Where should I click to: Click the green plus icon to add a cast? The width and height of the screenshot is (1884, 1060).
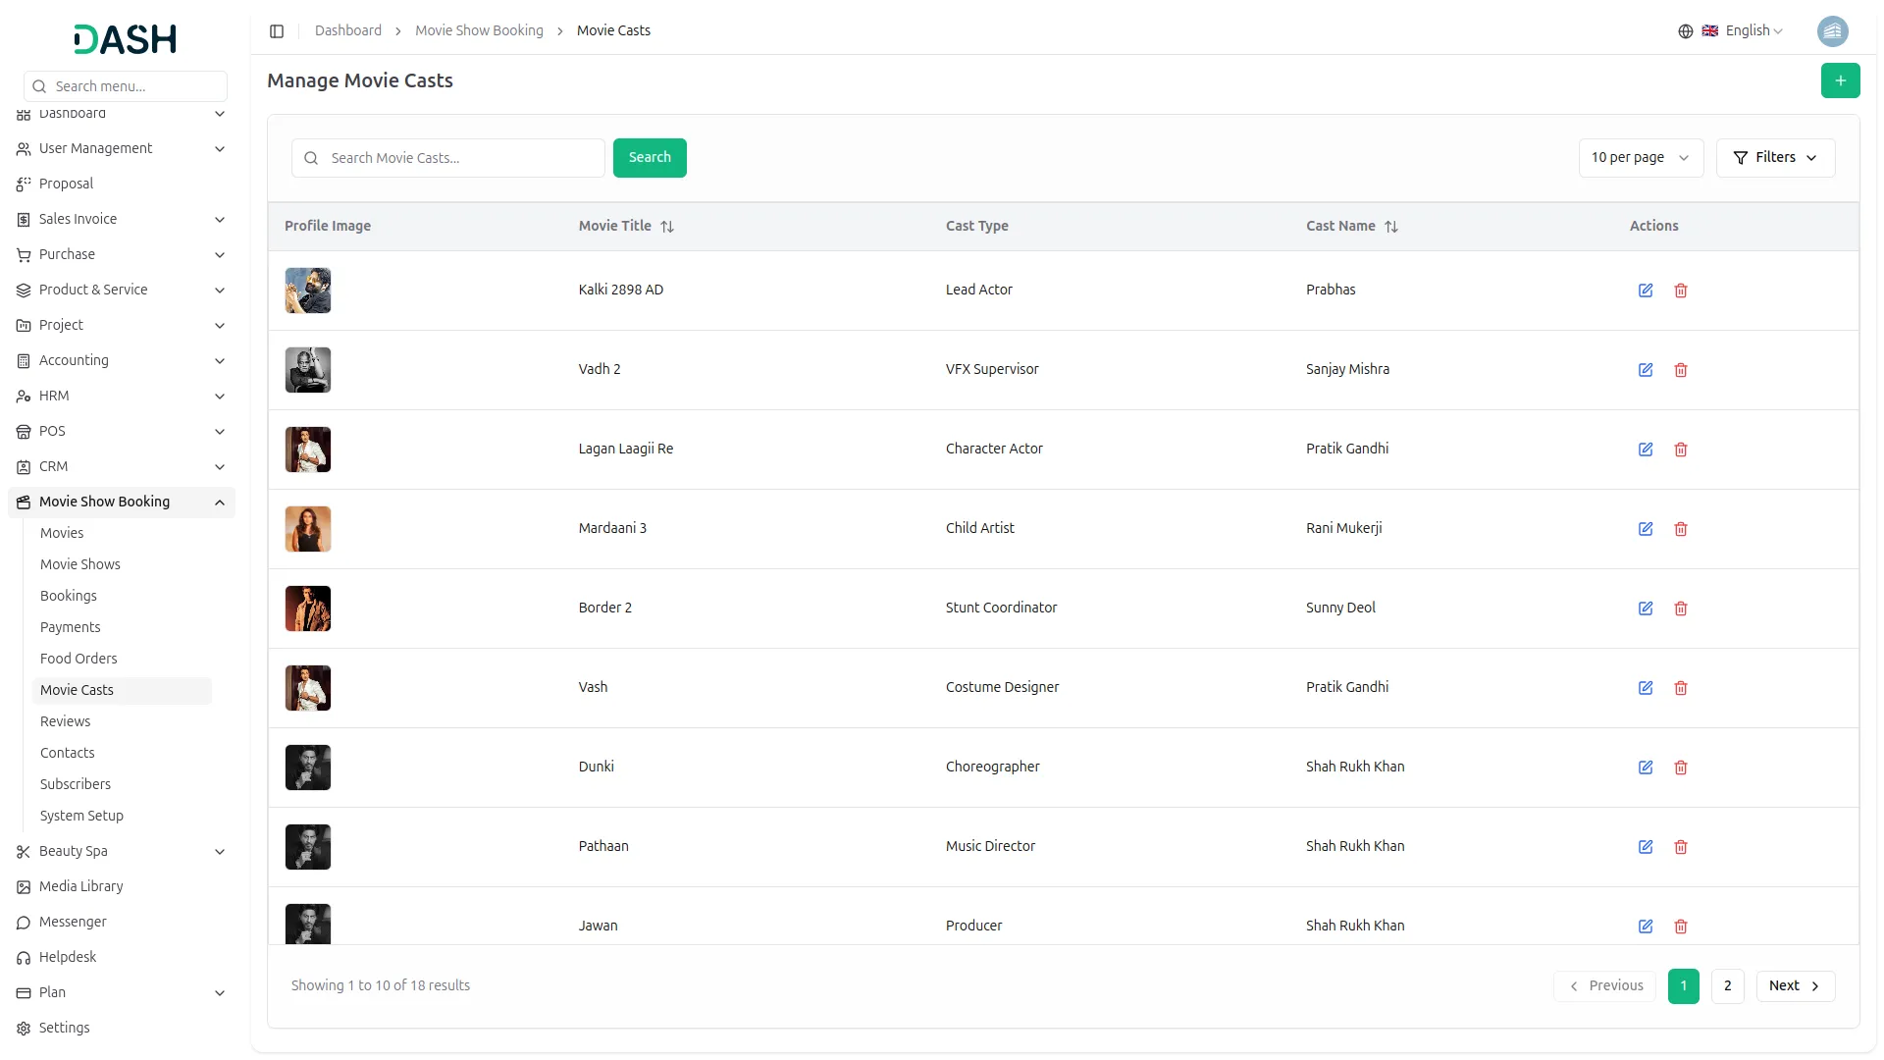(1841, 80)
